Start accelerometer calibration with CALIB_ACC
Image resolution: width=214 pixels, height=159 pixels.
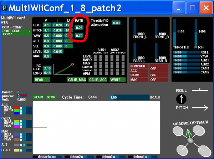click(98, 79)
